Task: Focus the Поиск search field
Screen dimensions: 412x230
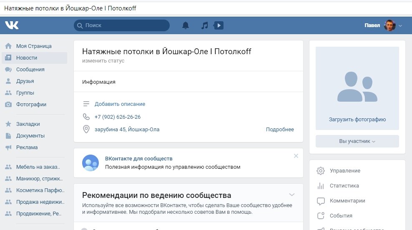Action: [x=122, y=25]
